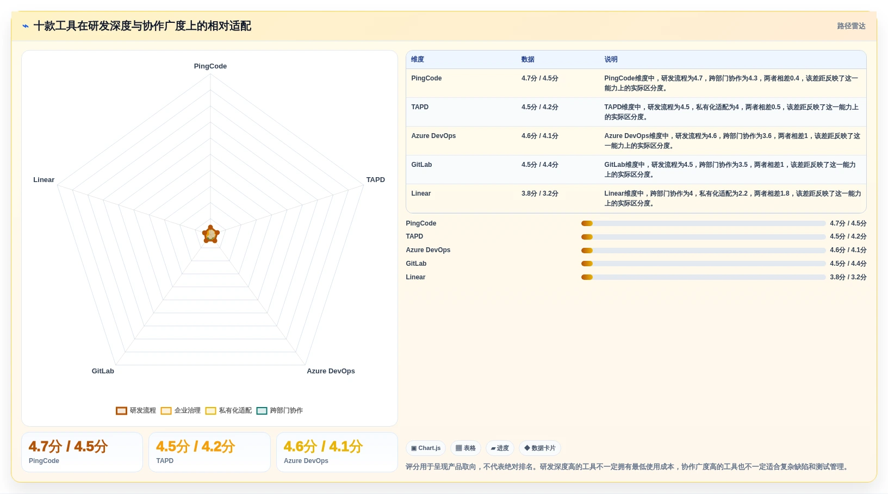Click the Chart.js tag
Screen dimensions: 888x494
coord(426,448)
